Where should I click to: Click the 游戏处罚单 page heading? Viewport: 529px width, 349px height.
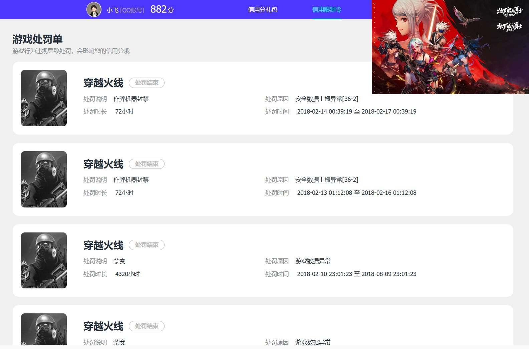pos(37,39)
